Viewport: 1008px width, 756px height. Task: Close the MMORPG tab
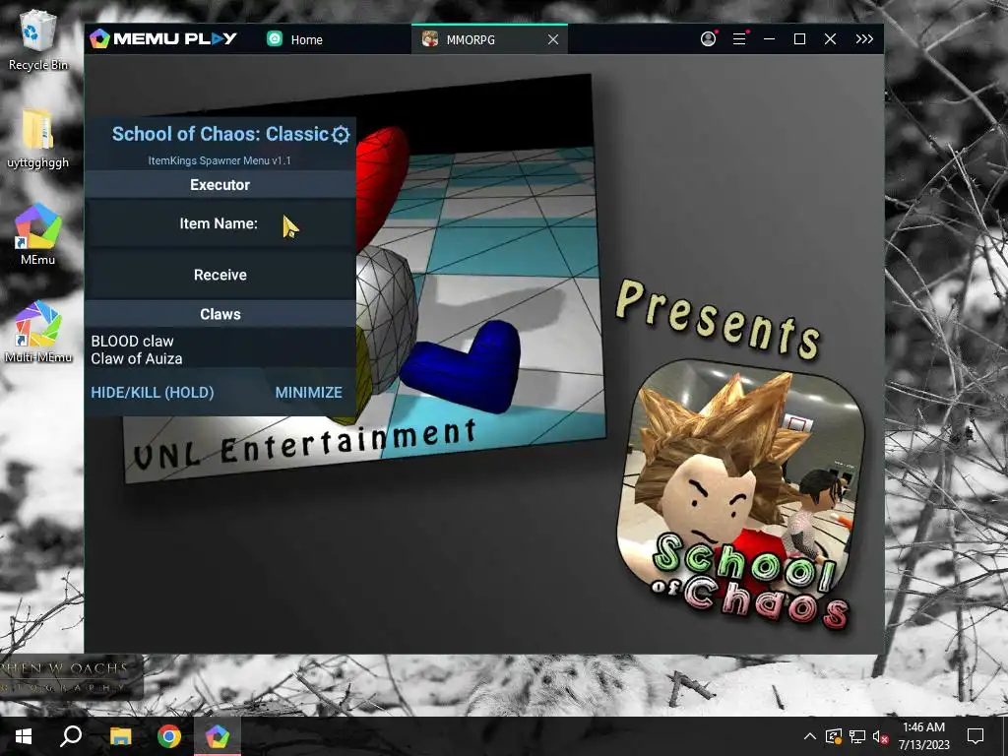click(x=553, y=39)
